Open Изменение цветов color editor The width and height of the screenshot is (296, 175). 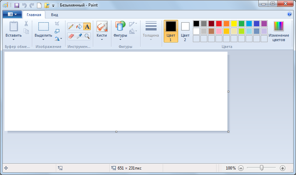279,31
